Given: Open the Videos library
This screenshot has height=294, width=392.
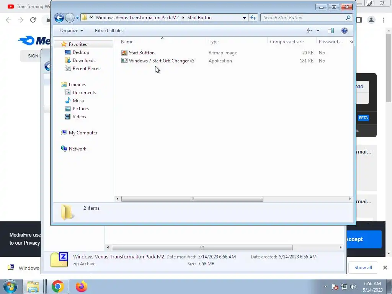Looking at the screenshot, I should [x=79, y=116].
